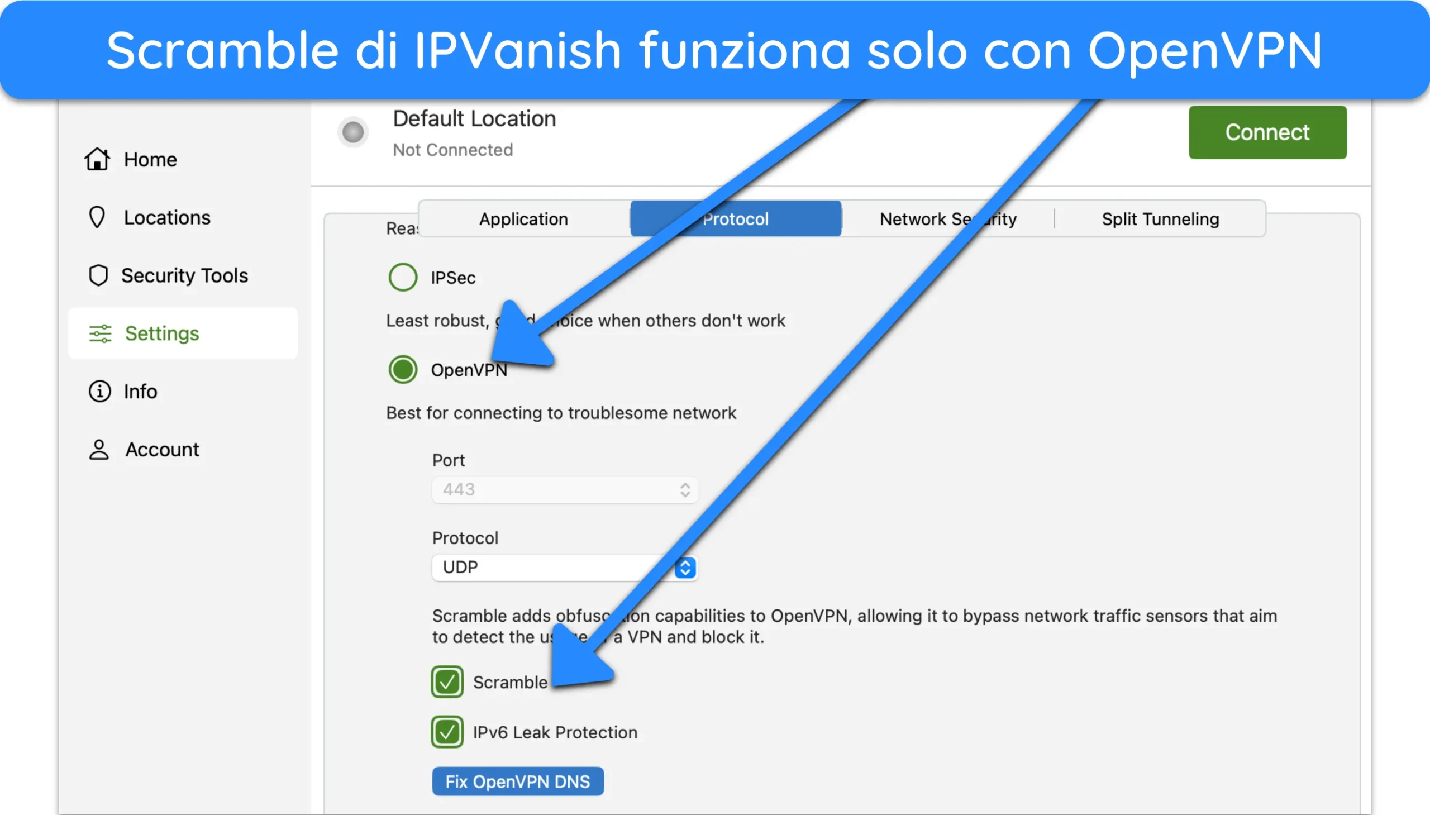Image resolution: width=1430 pixels, height=815 pixels.
Task: Click the Port field label
Action: 449,461
